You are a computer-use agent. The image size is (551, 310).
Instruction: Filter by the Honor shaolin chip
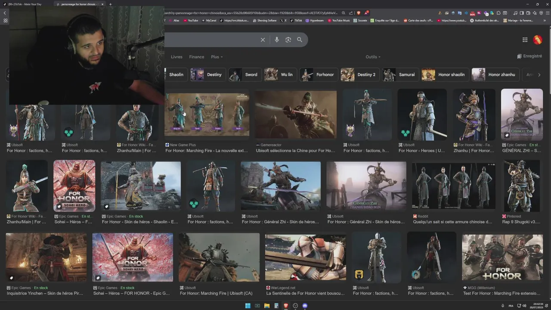[x=445, y=74]
